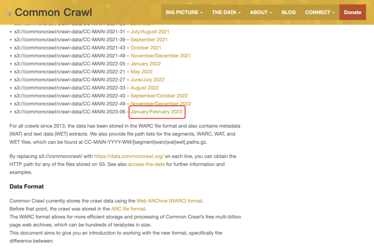Click the CC-MAIN-2022-49 S3 path text
Image resolution: width=374 pixels, height=249 pixels.
tap(70, 104)
